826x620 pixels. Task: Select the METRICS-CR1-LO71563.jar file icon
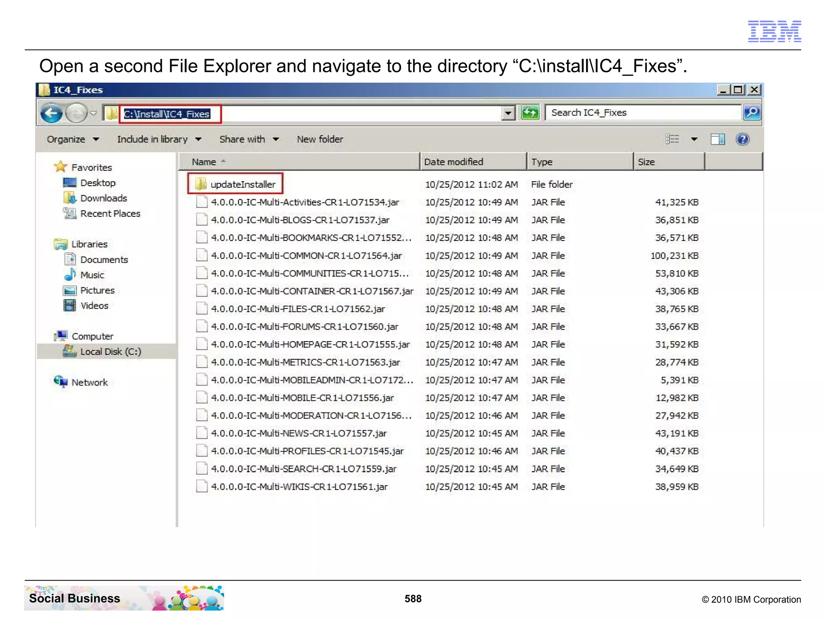[x=202, y=362]
